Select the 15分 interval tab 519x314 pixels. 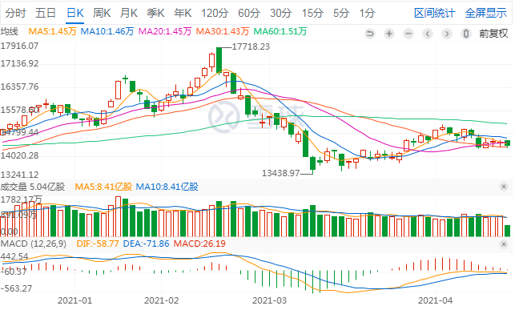[x=312, y=13]
